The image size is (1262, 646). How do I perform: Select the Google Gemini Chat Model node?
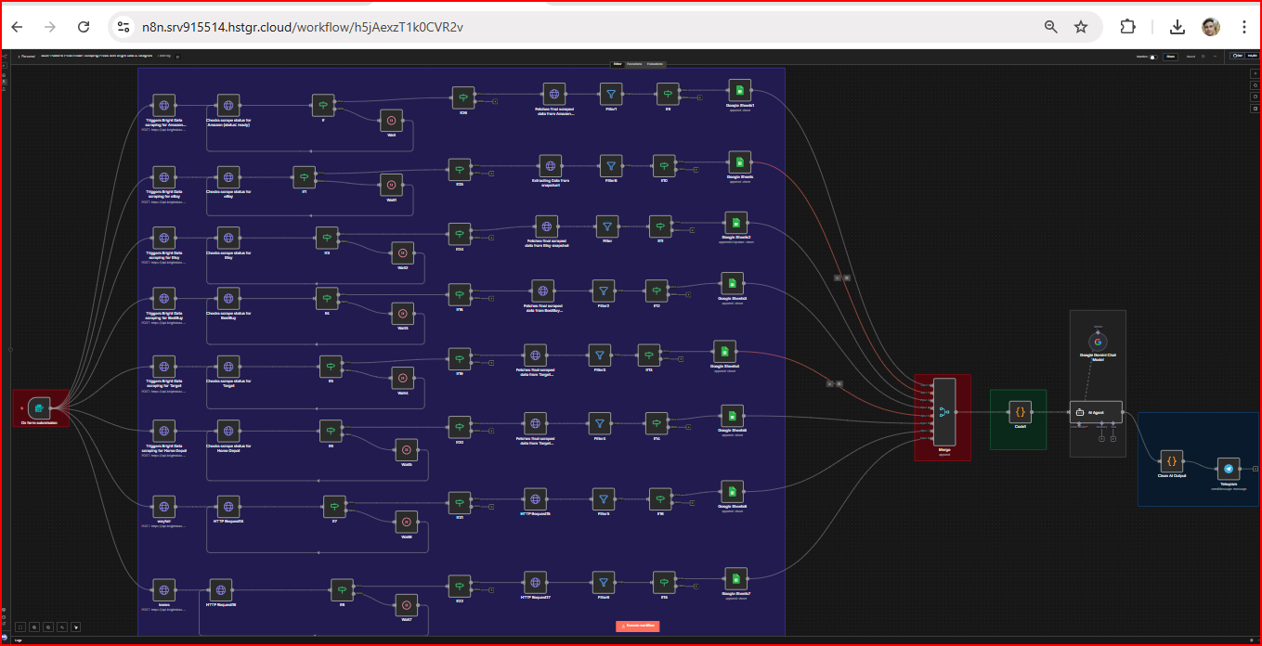pos(1098,342)
